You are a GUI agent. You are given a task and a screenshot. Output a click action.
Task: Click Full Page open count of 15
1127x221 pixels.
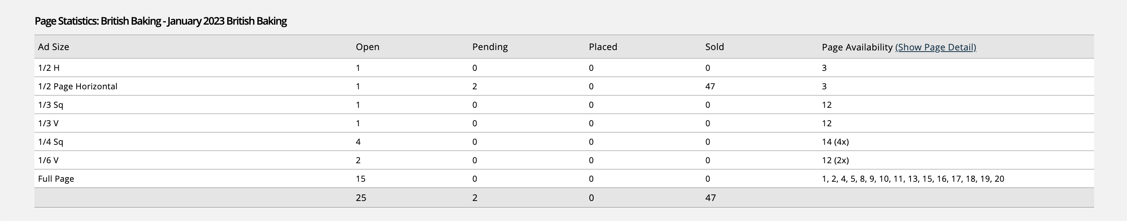click(361, 179)
